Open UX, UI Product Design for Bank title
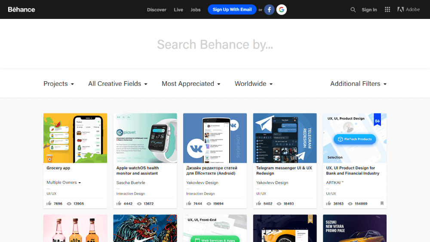Image resolution: width=430 pixels, height=242 pixels. point(353,171)
